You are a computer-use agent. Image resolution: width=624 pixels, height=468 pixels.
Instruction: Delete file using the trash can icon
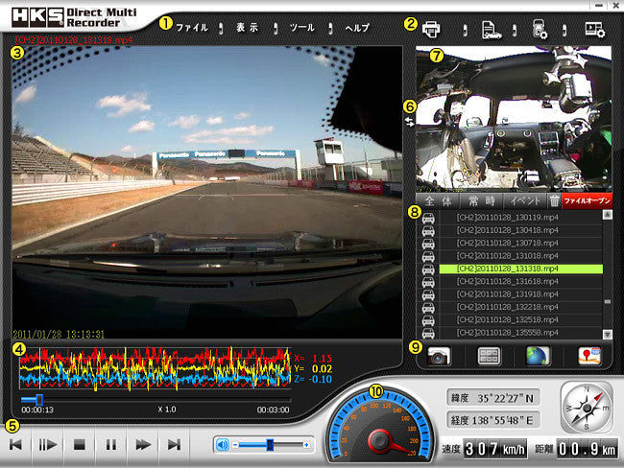(x=554, y=200)
